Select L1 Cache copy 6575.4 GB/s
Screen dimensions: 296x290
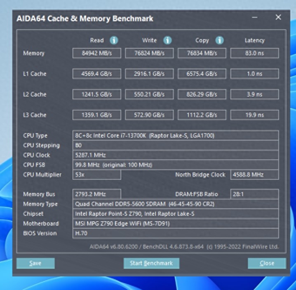click(x=202, y=74)
